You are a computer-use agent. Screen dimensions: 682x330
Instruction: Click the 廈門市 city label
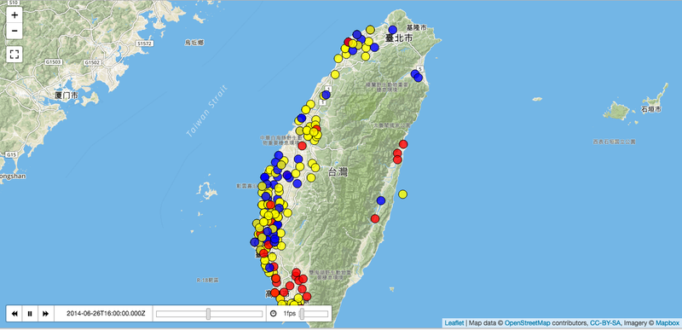(x=66, y=96)
